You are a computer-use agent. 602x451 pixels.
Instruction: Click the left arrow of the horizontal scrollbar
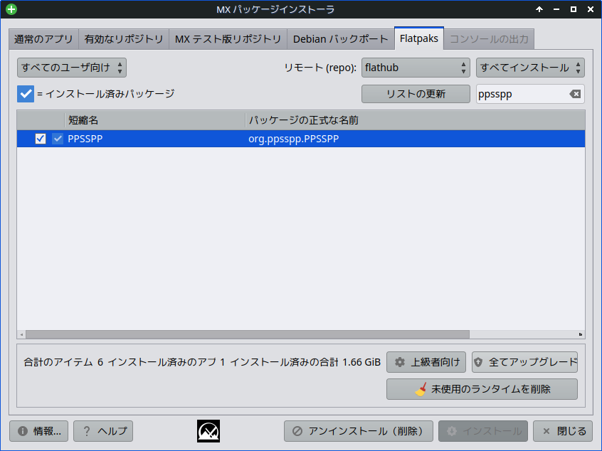(x=21, y=334)
